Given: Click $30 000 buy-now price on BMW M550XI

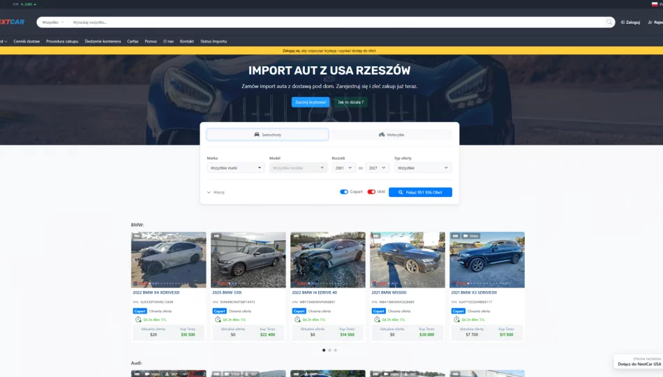Looking at the screenshot, I should (x=426, y=334).
